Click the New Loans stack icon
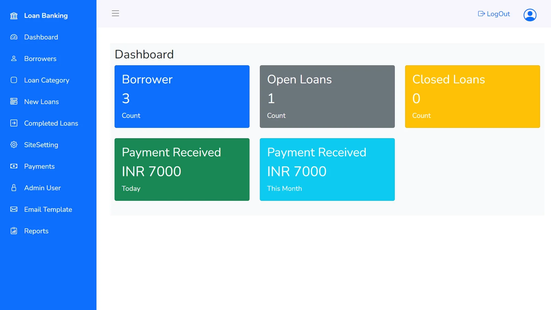 point(14,101)
